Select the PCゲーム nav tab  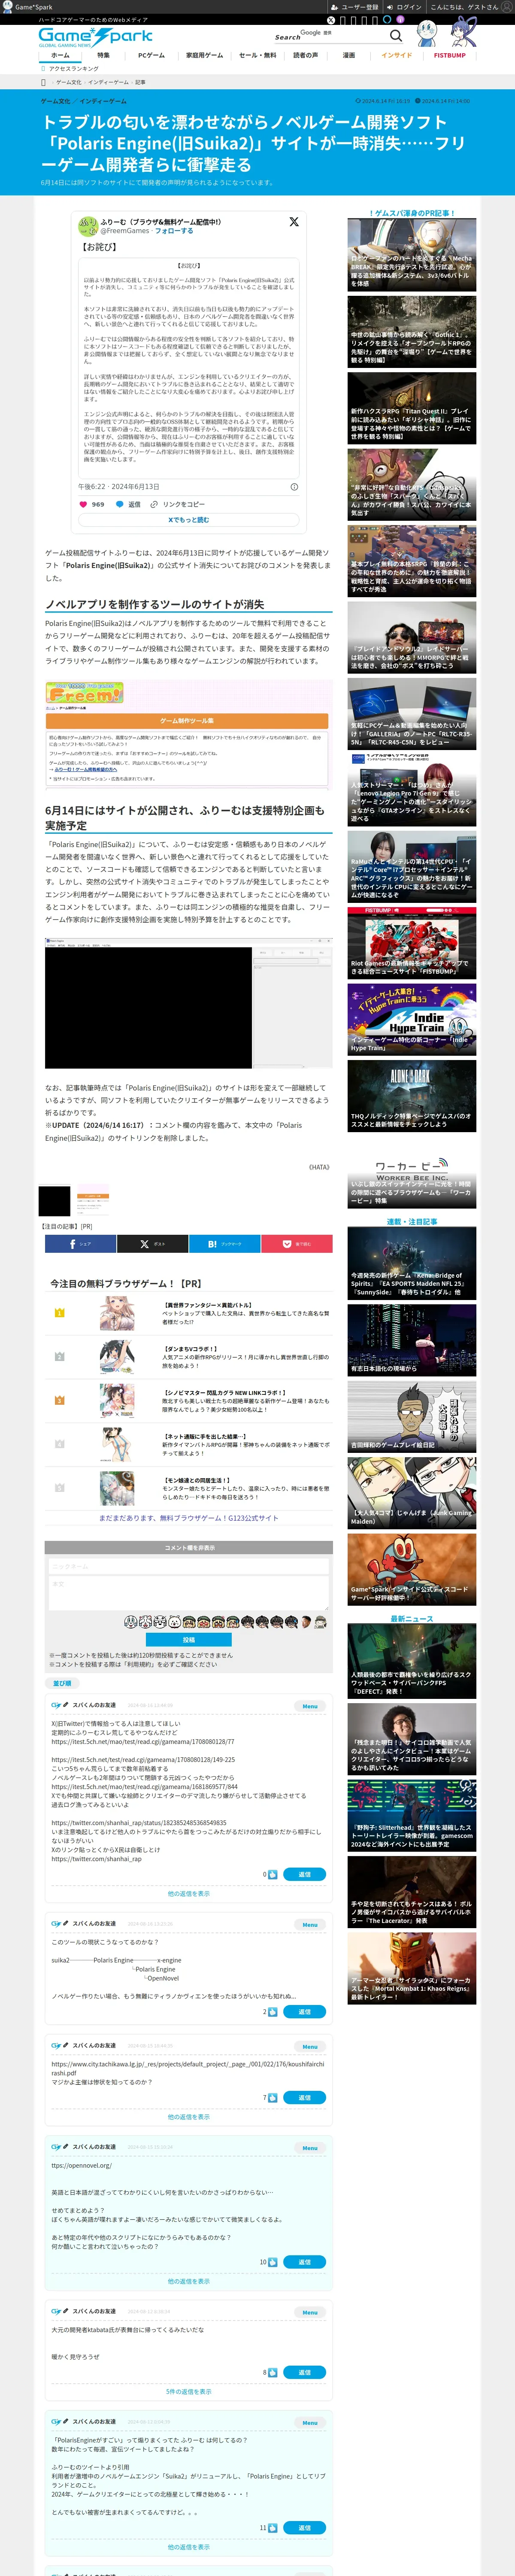151,56
